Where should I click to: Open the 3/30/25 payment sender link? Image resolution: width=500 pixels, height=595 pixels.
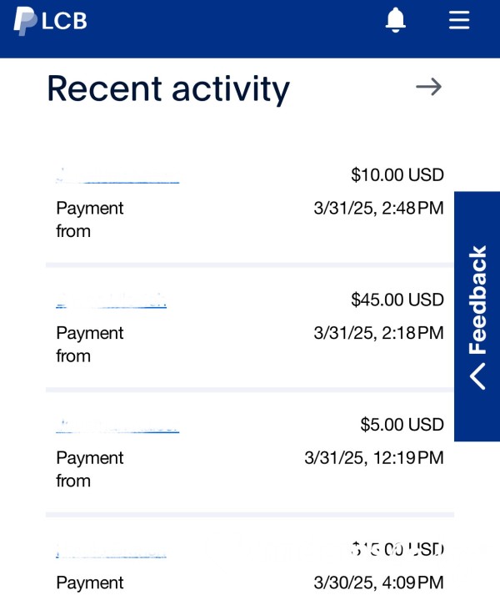[111, 551]
